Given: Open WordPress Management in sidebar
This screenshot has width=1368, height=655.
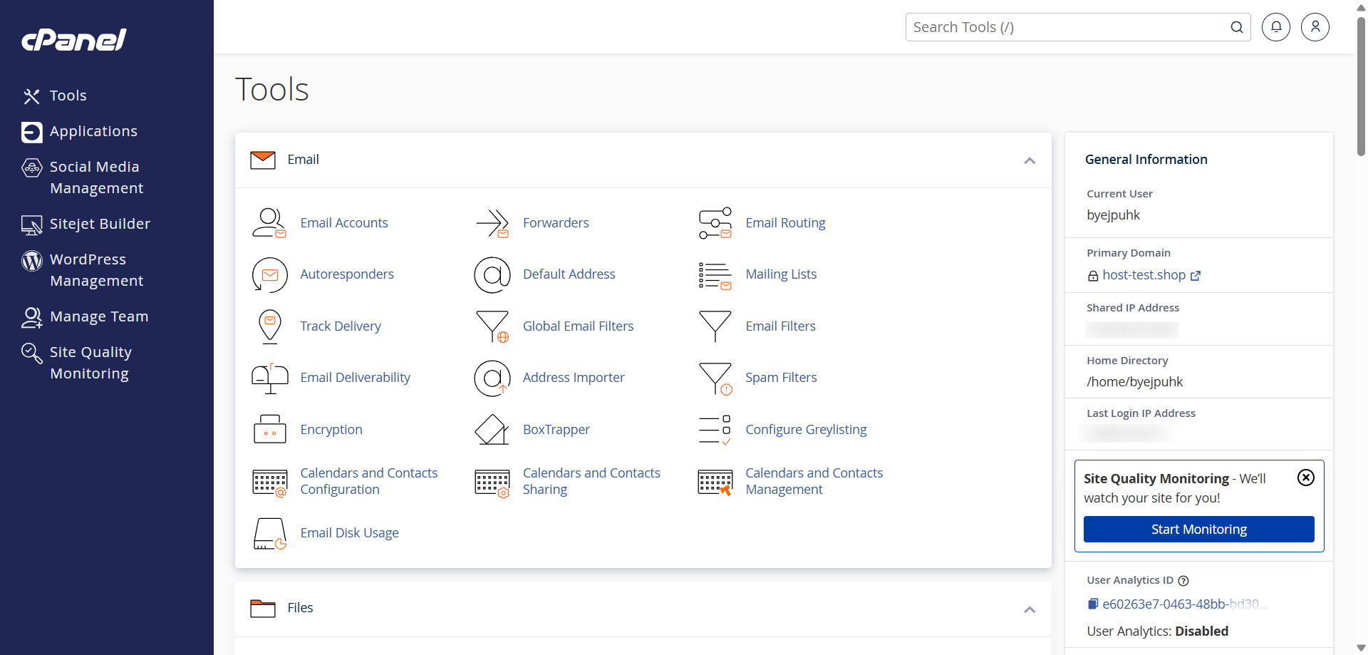Looking at the screenshot, I should (83, 270).
